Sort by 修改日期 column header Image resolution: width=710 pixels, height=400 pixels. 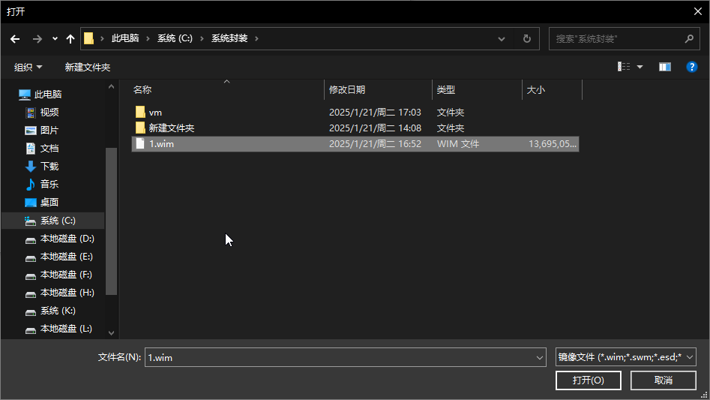(347, 89)
